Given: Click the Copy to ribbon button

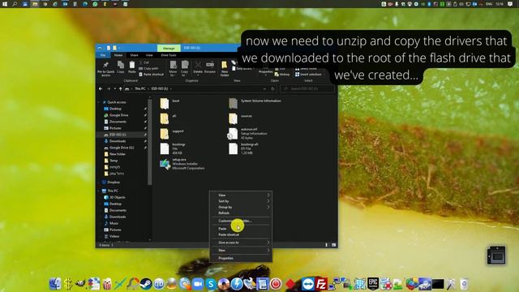Looking at the screenshot, I should tap(185, 68).
